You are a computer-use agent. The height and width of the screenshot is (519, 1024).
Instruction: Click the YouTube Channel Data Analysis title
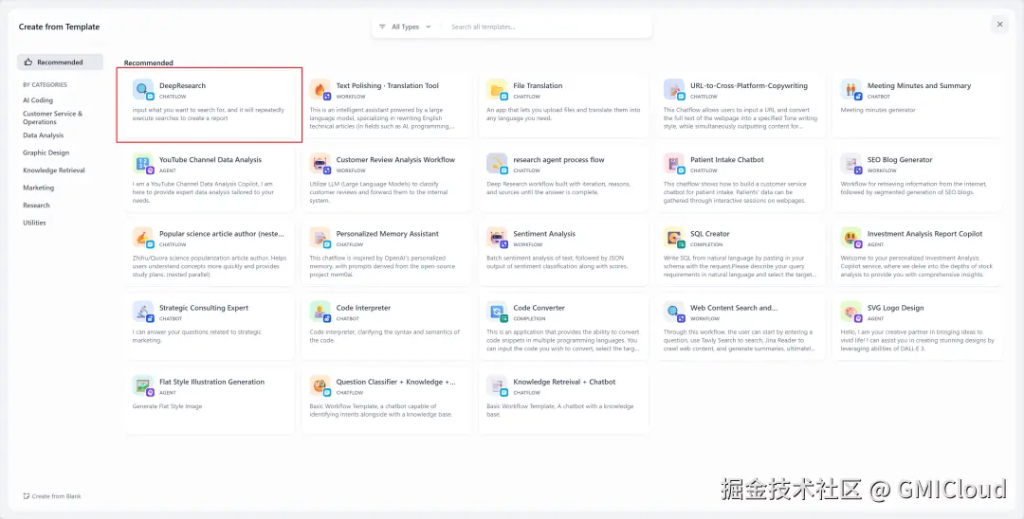(210, 160)
